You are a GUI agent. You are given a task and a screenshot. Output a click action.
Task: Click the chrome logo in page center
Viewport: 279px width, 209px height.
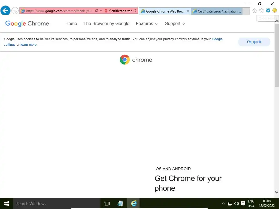click(136, 60)
